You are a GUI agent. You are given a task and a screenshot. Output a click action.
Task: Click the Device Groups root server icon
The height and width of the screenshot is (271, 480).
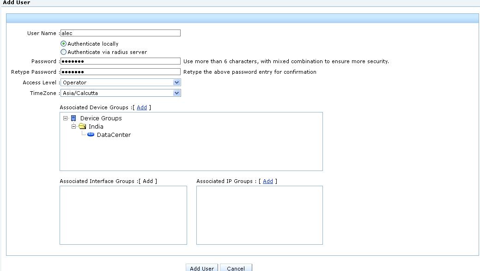pos(73,118)
